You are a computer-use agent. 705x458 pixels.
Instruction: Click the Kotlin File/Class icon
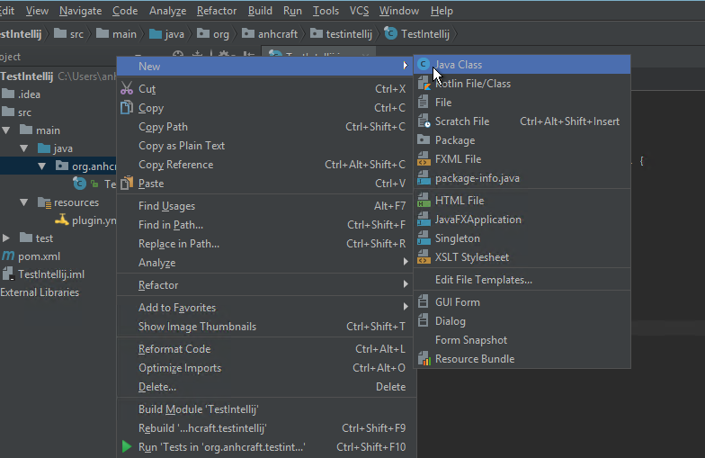[x=424, y=84]
